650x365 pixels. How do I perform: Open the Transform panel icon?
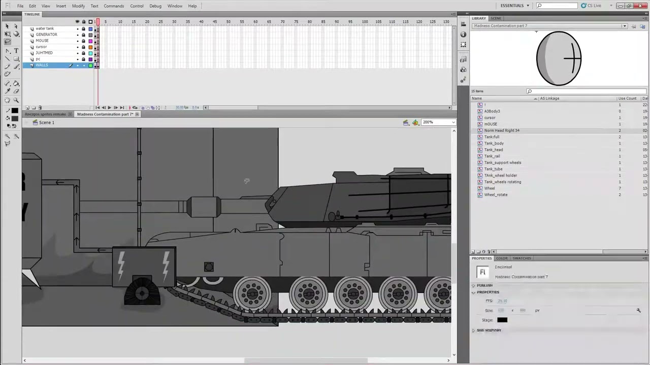pyautogui.click(x=463, y=45)
